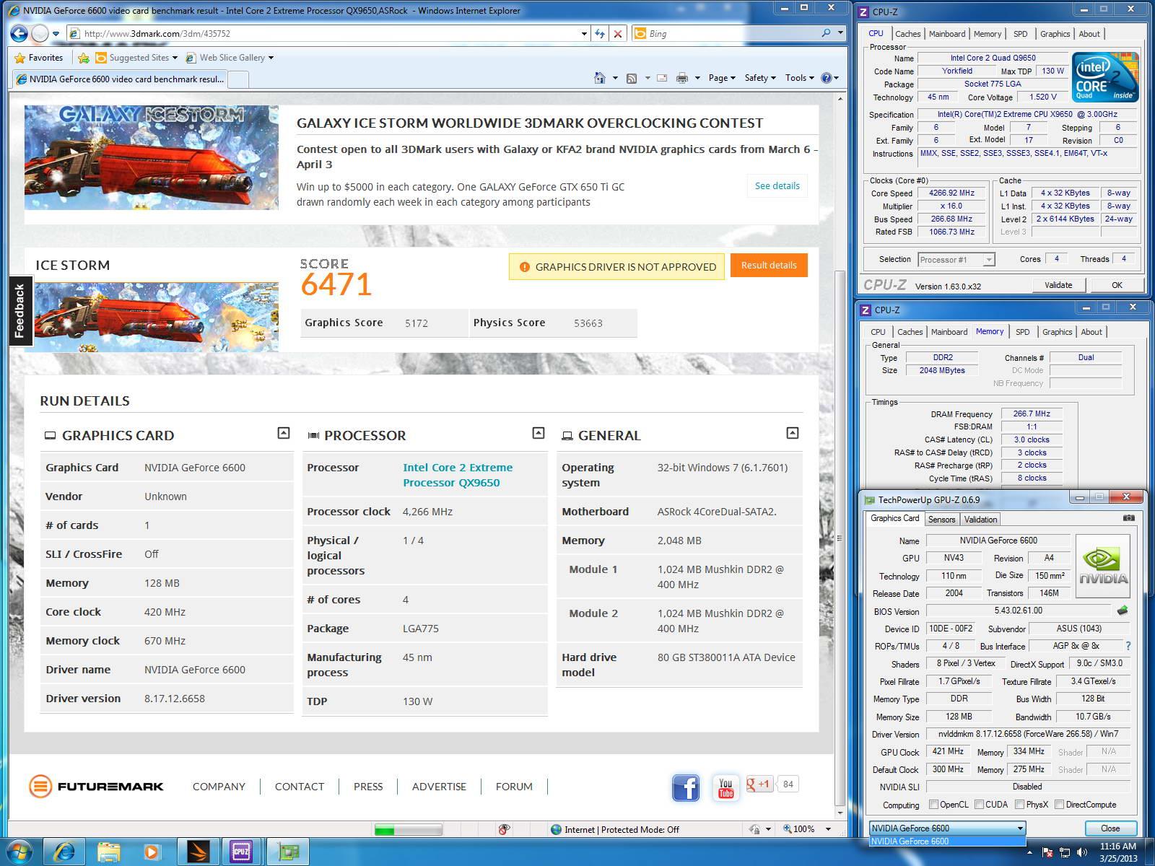Toggle the OpenCL checkbox in GPU-Z
This screenshot has width=1155, height=866.
tap(933, 804)
